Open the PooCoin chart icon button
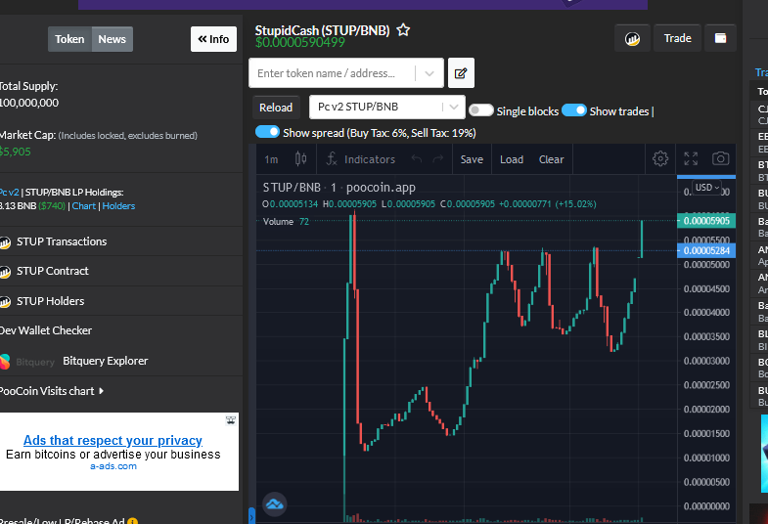 tap(632, 38)
